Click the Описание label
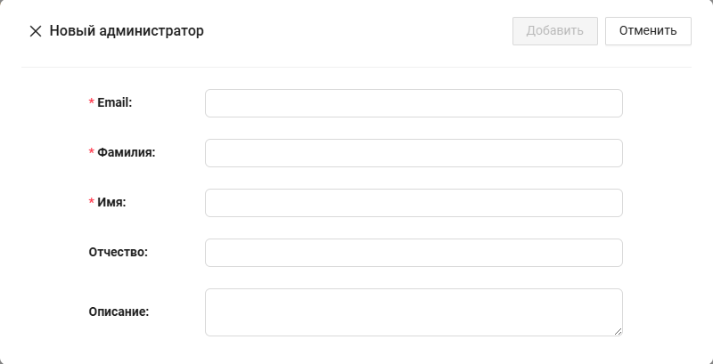The image size is (713, 364). click(119, 311)
